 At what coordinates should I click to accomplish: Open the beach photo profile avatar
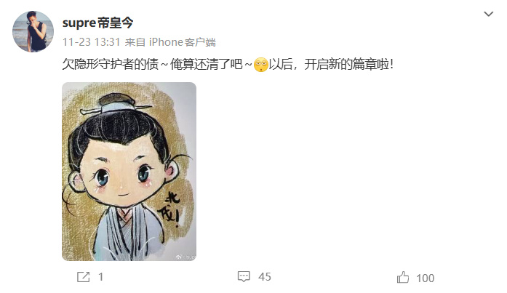point(33,31)
